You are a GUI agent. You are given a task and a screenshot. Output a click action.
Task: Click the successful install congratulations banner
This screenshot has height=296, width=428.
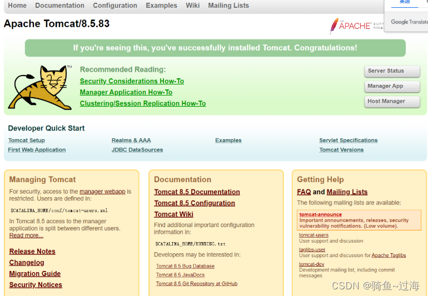point(215,48)
